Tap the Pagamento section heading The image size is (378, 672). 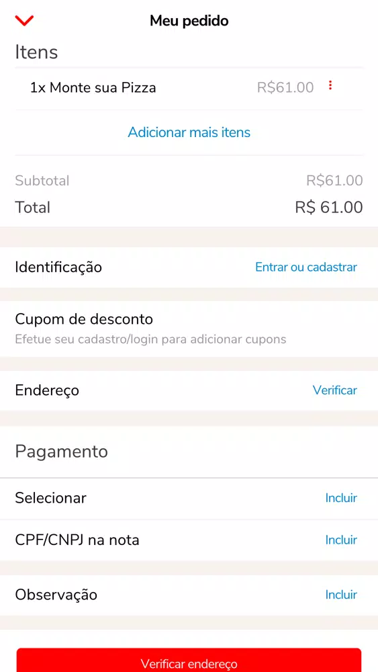click(61, 452)
